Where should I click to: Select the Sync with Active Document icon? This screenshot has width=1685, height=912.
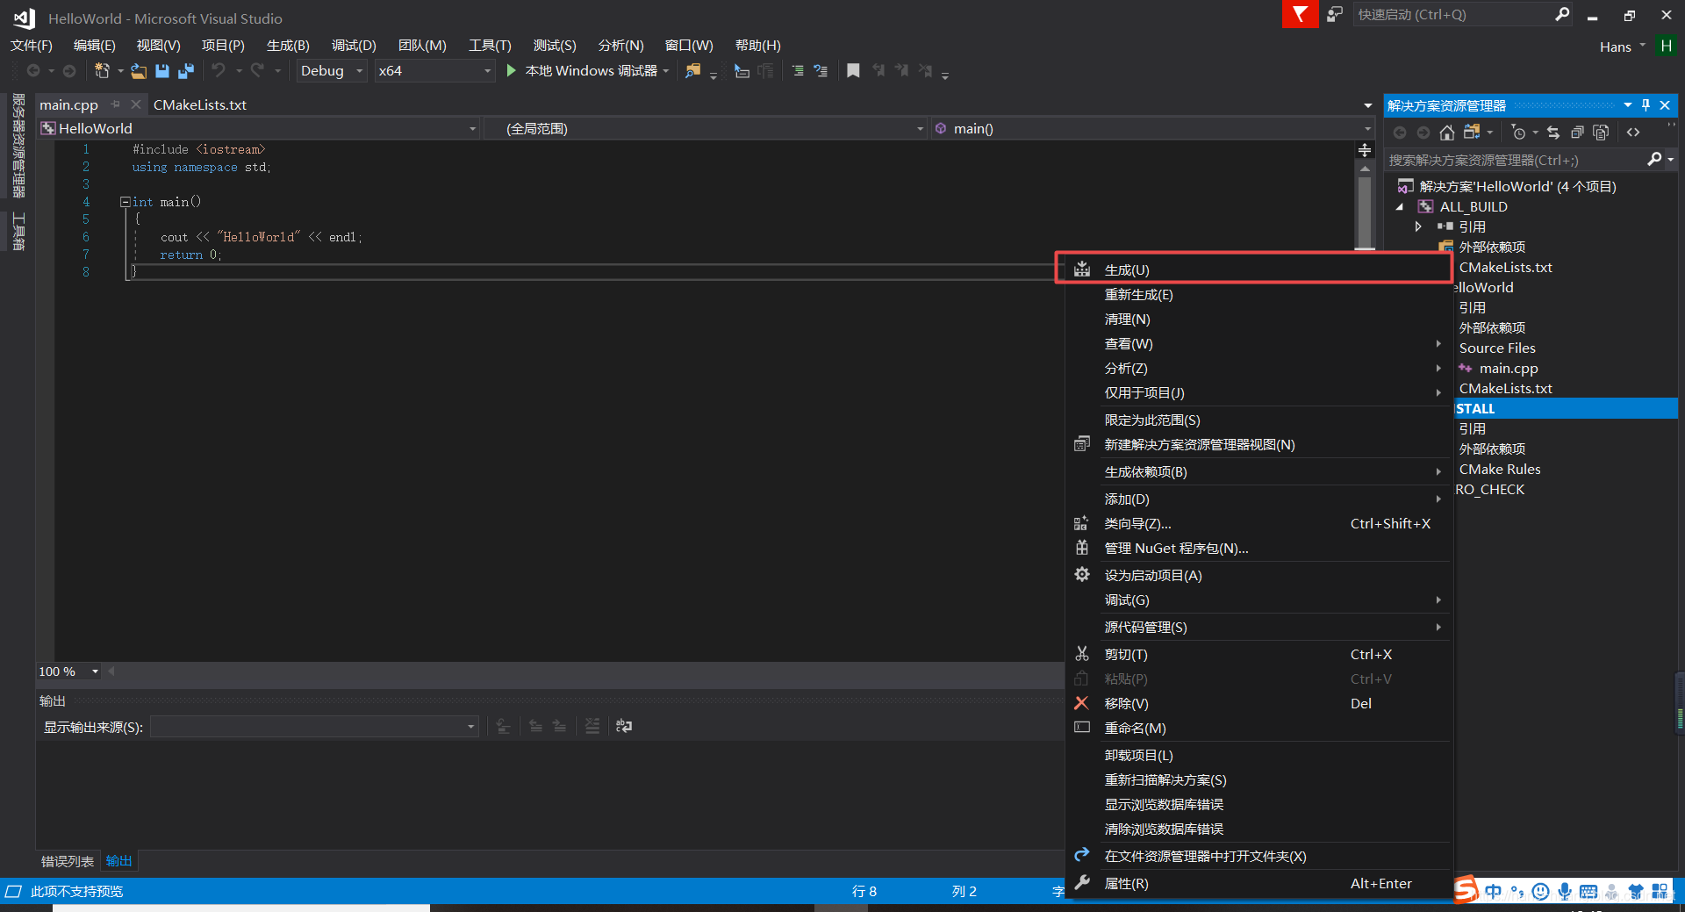[1554, 133]
